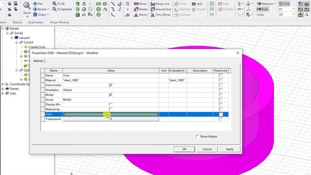
Task: Expand the Lists tree node
Action: pyautogui.click(x=3, y=93)
